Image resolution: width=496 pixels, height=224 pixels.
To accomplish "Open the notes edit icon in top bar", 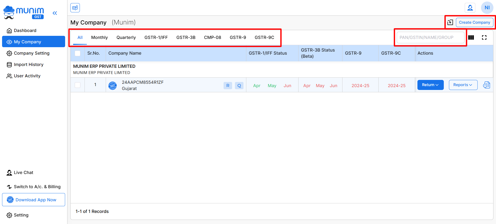I will coord(75,8).
